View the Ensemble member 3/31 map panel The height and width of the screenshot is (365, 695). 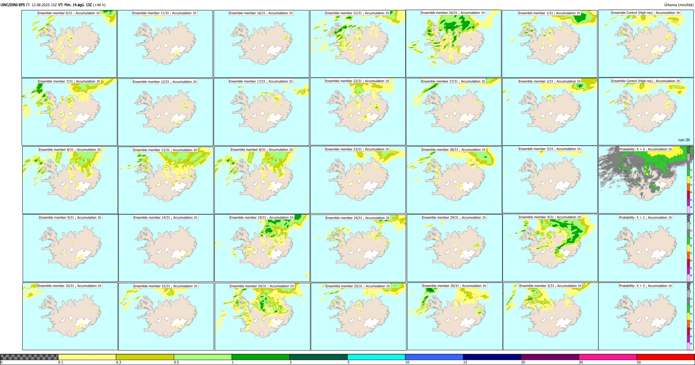click(550, 179)
